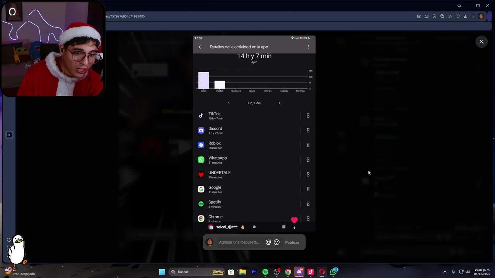The image size is (495, 278).
Task: Click the browser address bar URL
Action: coord(125,16)
